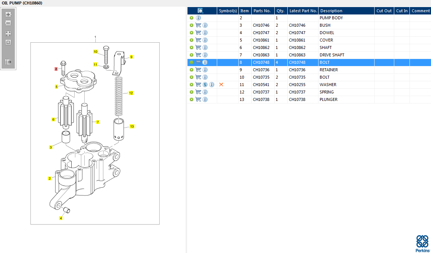Sort by the Item column header
431x253 pixels.
(x=245, y=11)
